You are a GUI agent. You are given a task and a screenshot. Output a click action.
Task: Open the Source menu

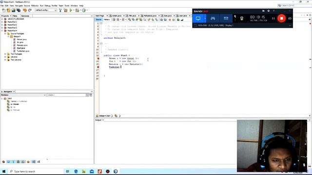(27, 6)
